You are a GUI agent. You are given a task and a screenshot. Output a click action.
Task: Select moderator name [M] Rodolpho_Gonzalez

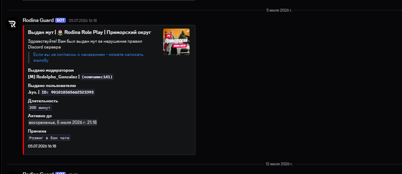tap(53, 77)
